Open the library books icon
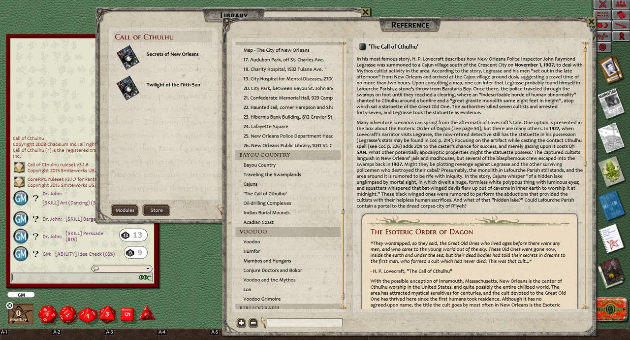This screenshot has height=340, width=630. click(611, 272)
